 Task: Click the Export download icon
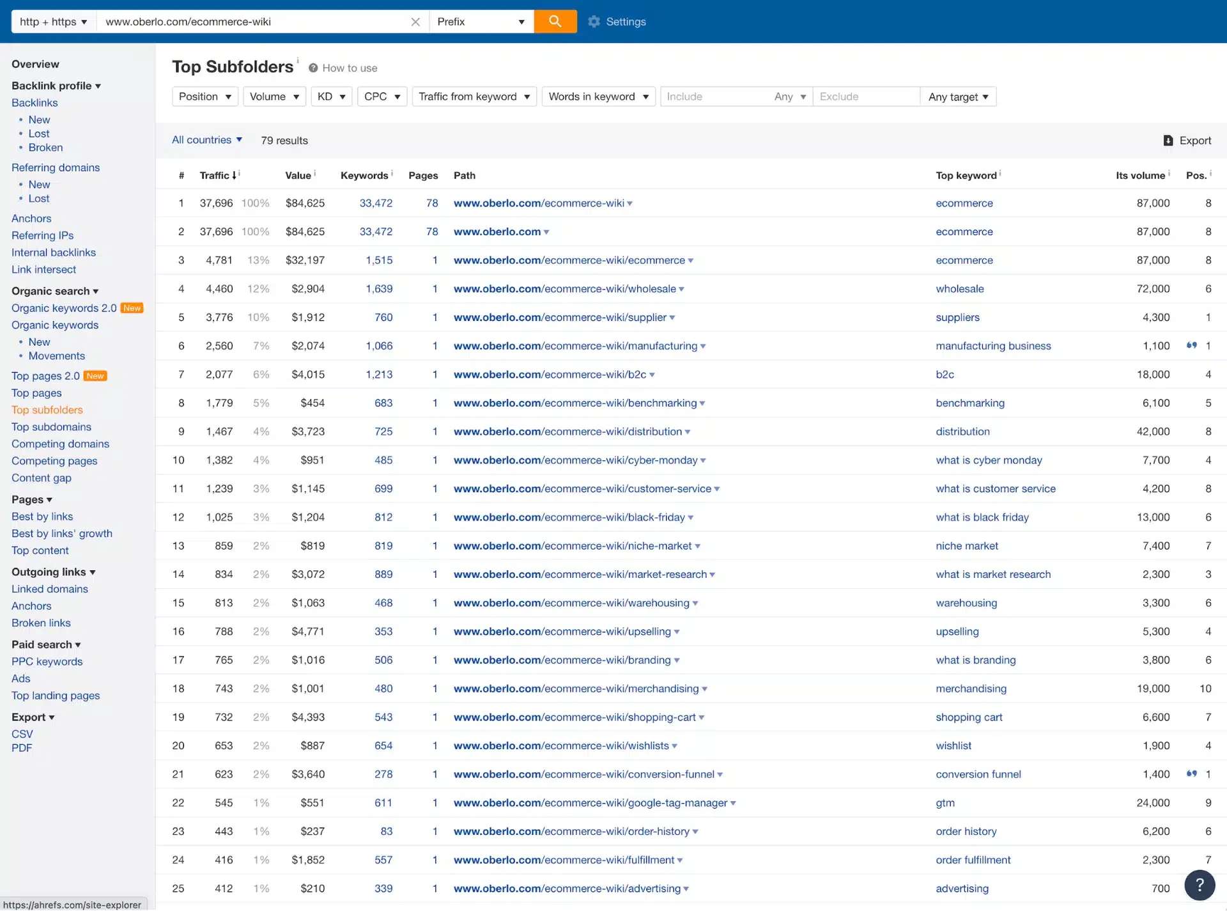click(1168, 141)
